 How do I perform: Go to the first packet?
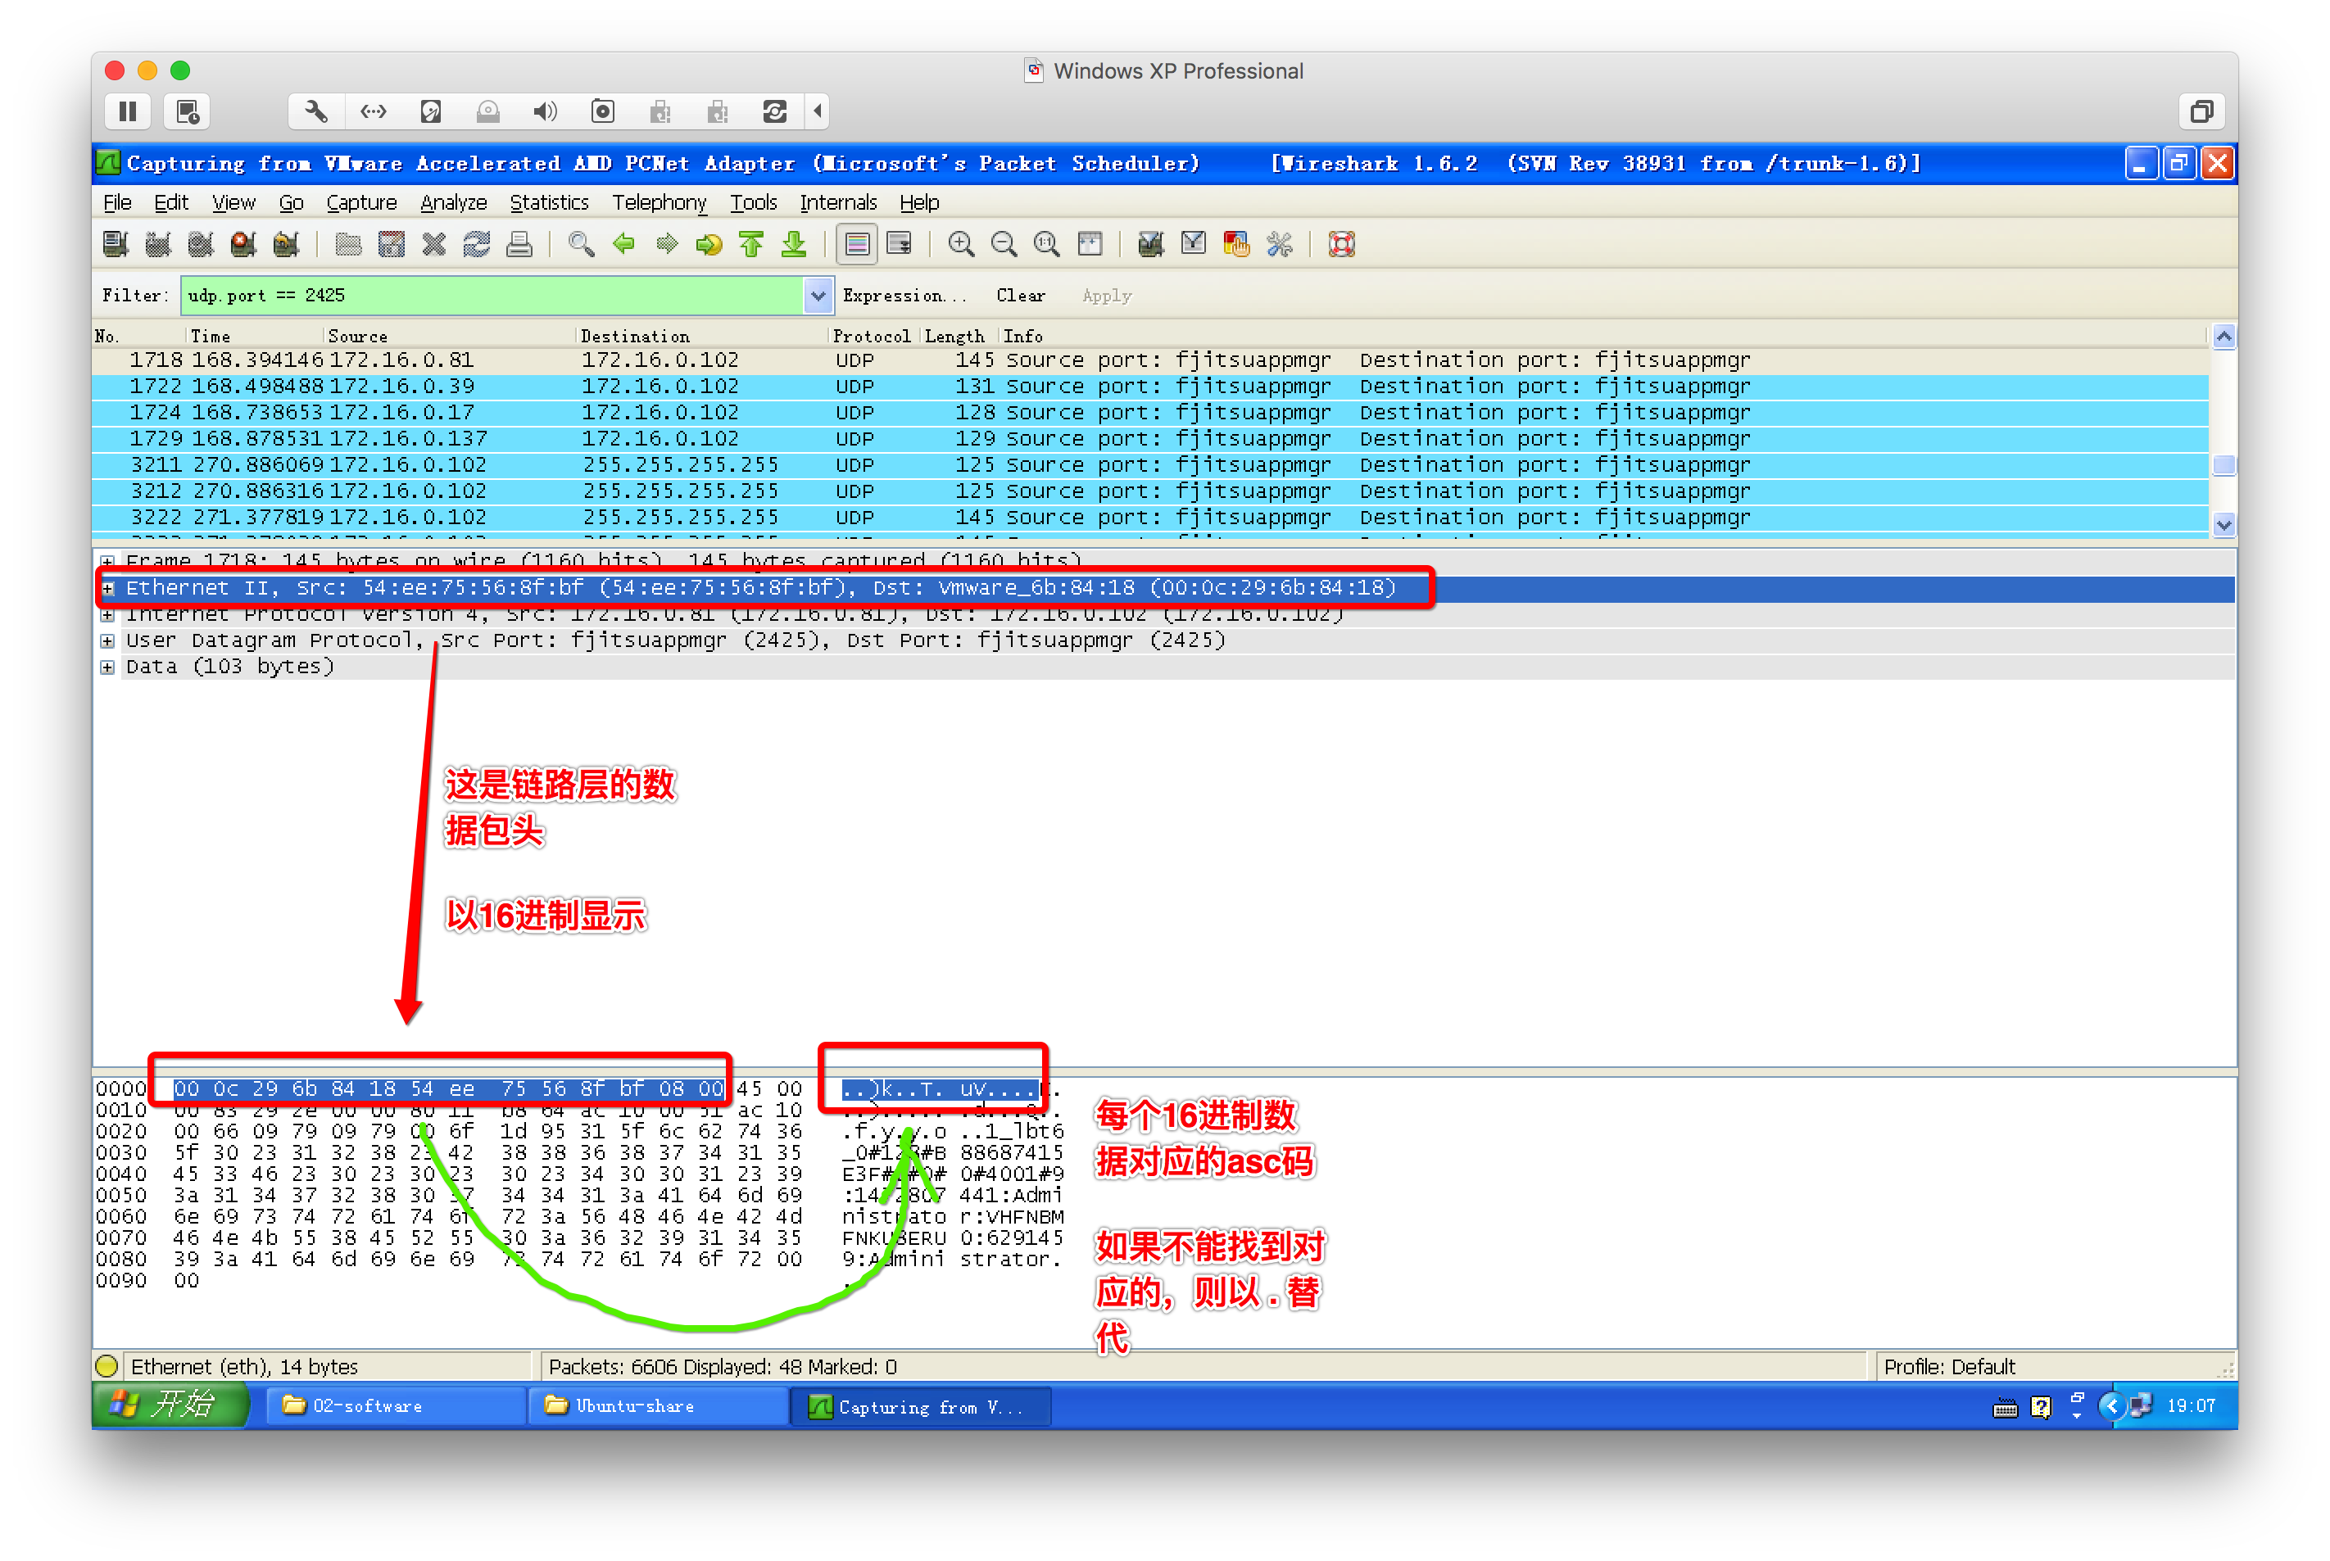[x=752, y=244]
